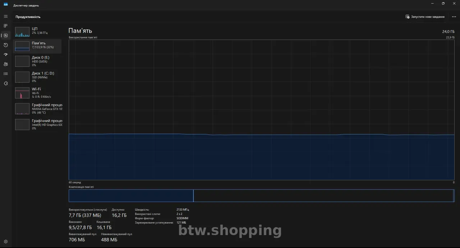Screen dimensions: 460x248
Task: Select the Performance page icon
Action: [6, 35]
